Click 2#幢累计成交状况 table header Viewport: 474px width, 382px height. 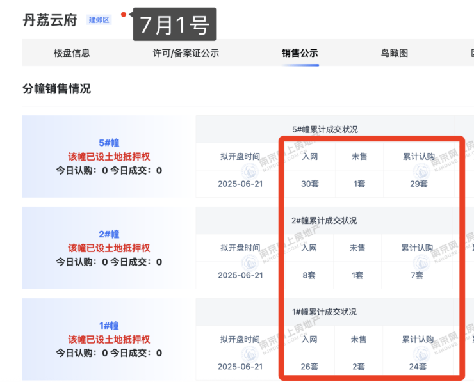[324, 221]
